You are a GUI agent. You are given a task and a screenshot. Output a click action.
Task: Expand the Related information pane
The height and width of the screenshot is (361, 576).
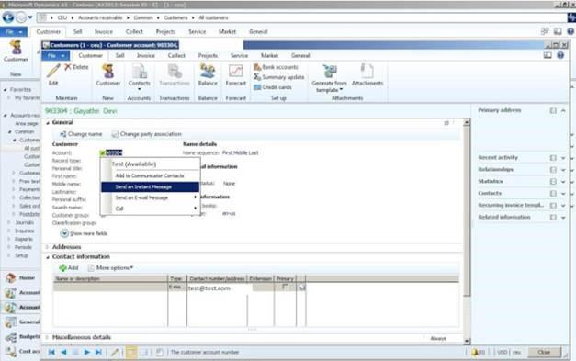click(563, 218)
